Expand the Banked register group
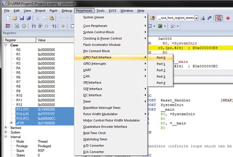 [x=5, y=128]
